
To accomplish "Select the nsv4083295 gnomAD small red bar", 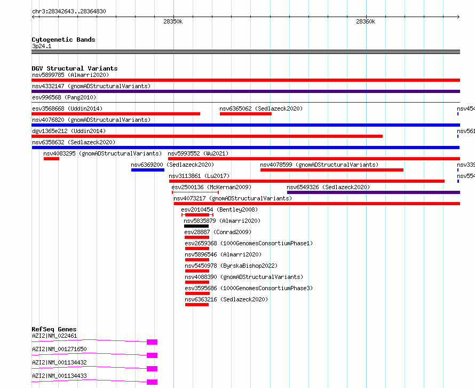I will (51, 159).
